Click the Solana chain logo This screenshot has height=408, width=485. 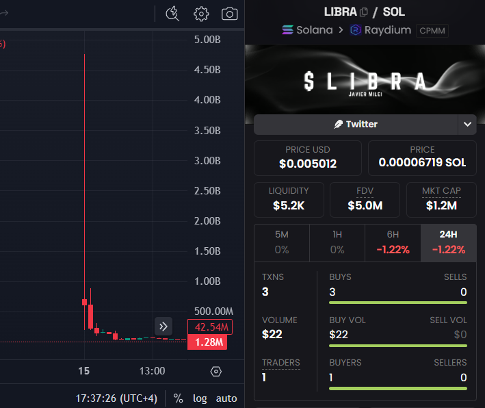[287, 30]
